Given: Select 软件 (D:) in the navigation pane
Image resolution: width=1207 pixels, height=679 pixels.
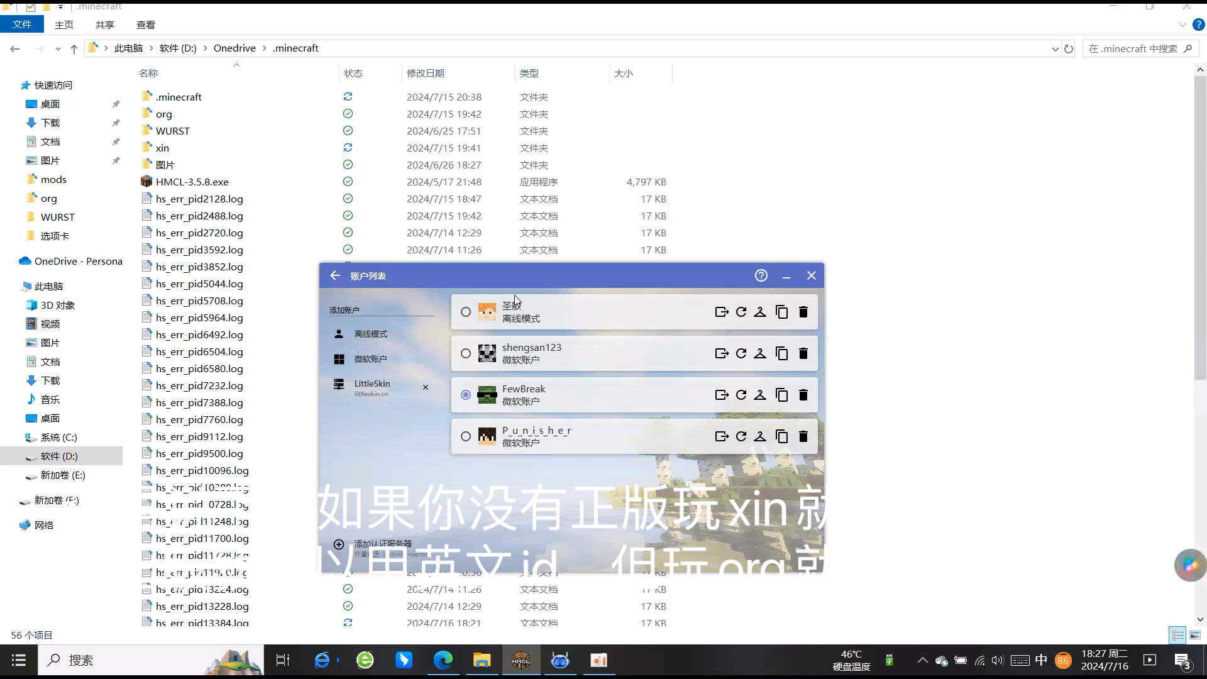Looking at the screenshot, I should [61, 456].
